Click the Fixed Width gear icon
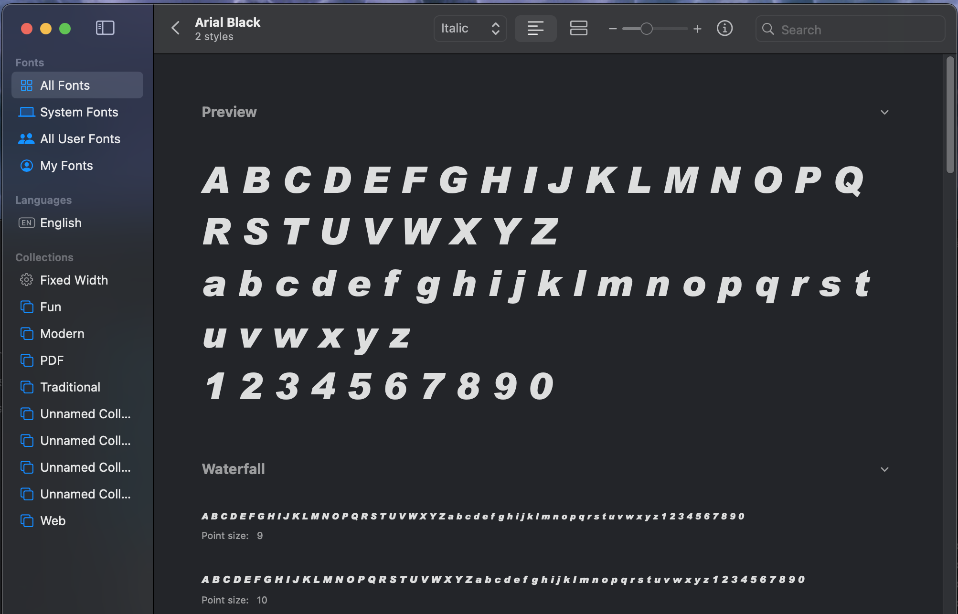Image resolution: width=958 pixels, height=614 pixels. coord(27,280)
